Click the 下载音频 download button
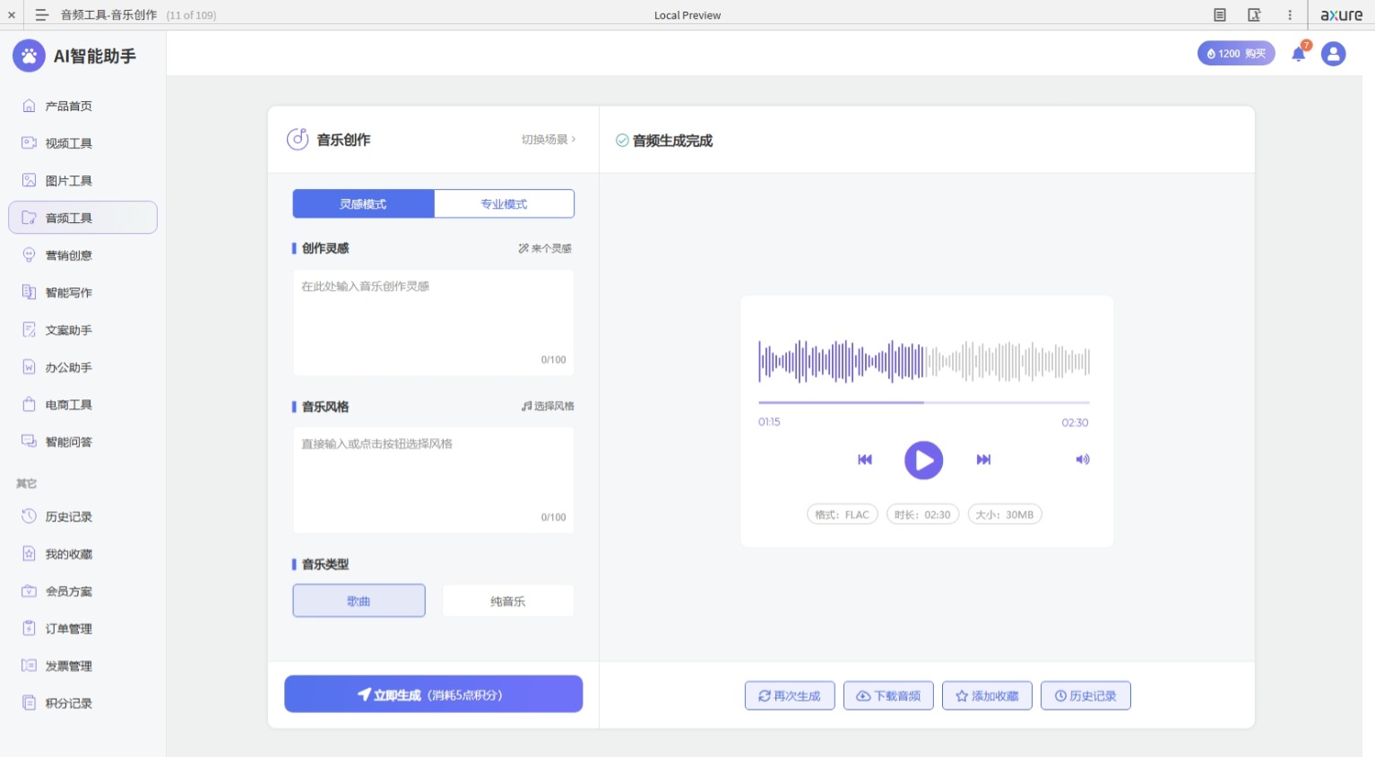This screenshot has width=1375, height=757. click(x=888, y=696)
